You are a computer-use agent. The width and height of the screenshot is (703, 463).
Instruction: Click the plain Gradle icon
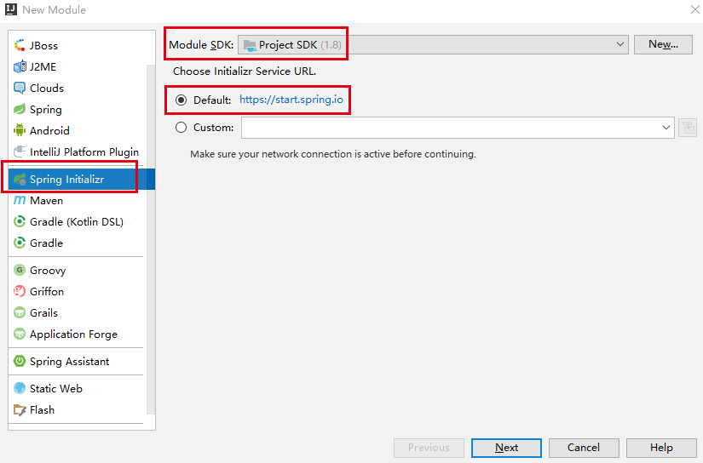20,243
